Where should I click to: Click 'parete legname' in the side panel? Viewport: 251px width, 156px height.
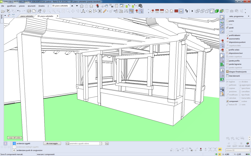click(235, 64)
